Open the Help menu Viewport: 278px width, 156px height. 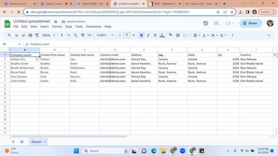108,26
